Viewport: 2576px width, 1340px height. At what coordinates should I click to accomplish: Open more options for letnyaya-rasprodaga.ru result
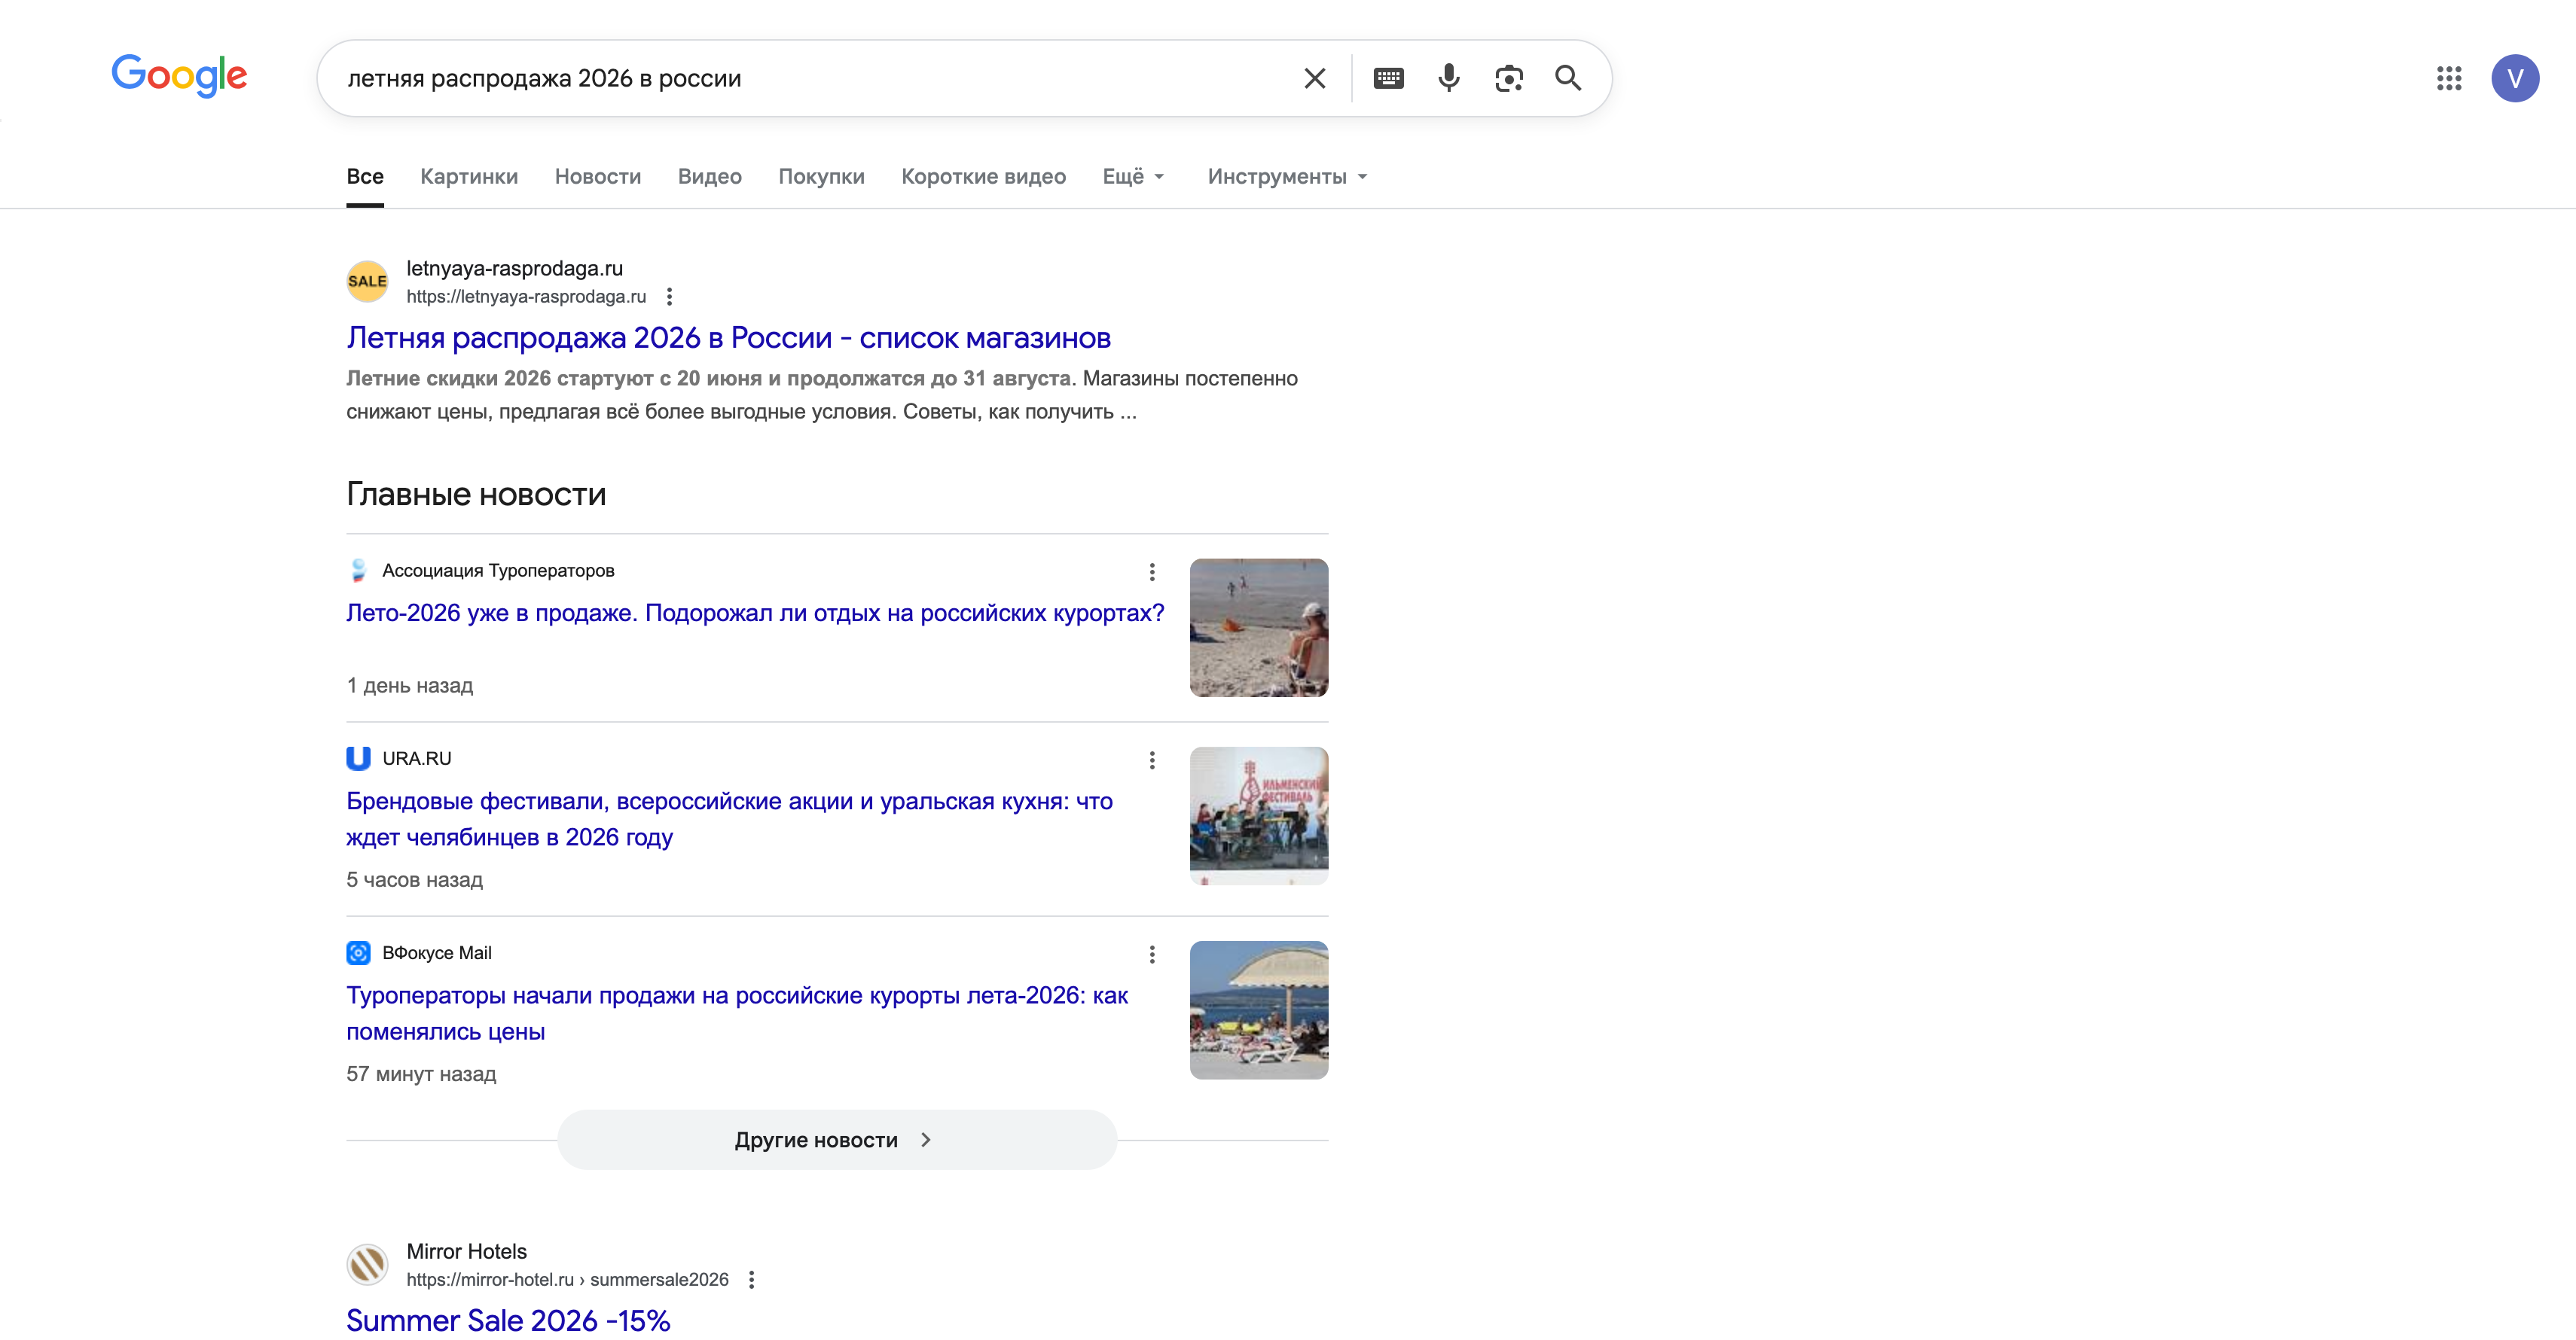coord(670,297)
